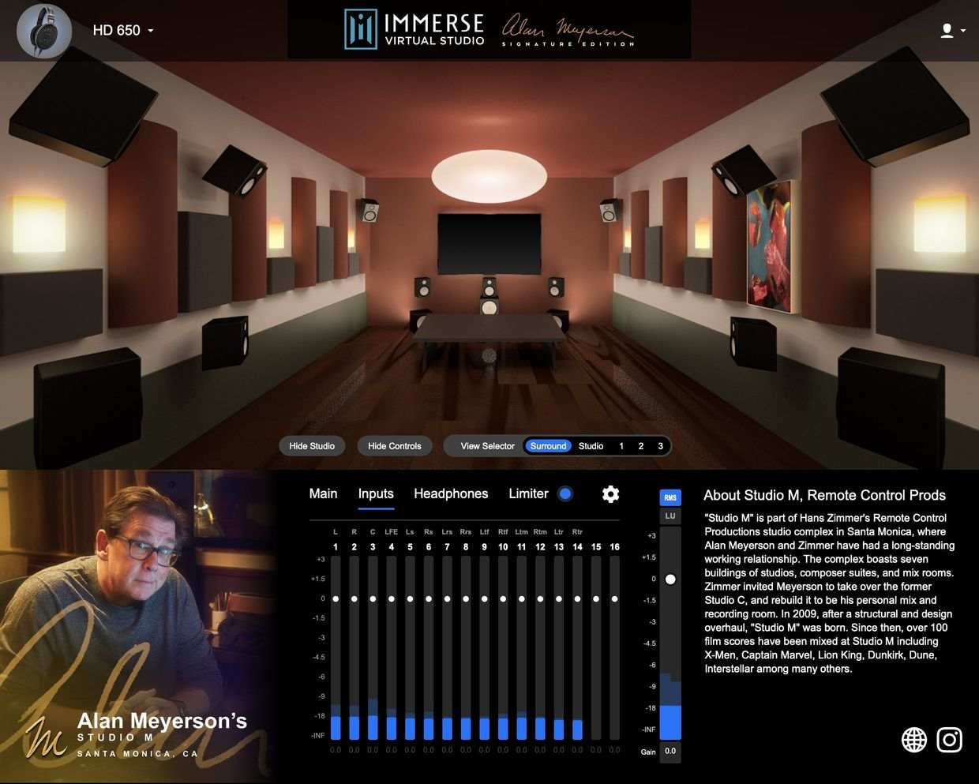
Task: Select studio view 3 from the View Selector
Action: click(x=659, y=445)
